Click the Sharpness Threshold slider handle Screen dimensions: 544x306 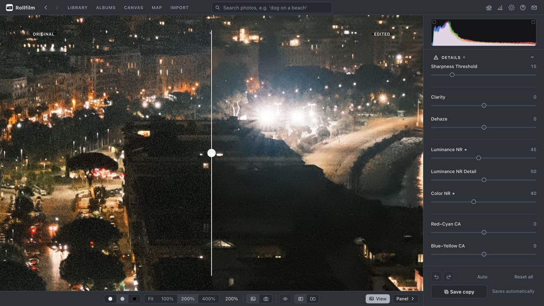click(452, 75)
